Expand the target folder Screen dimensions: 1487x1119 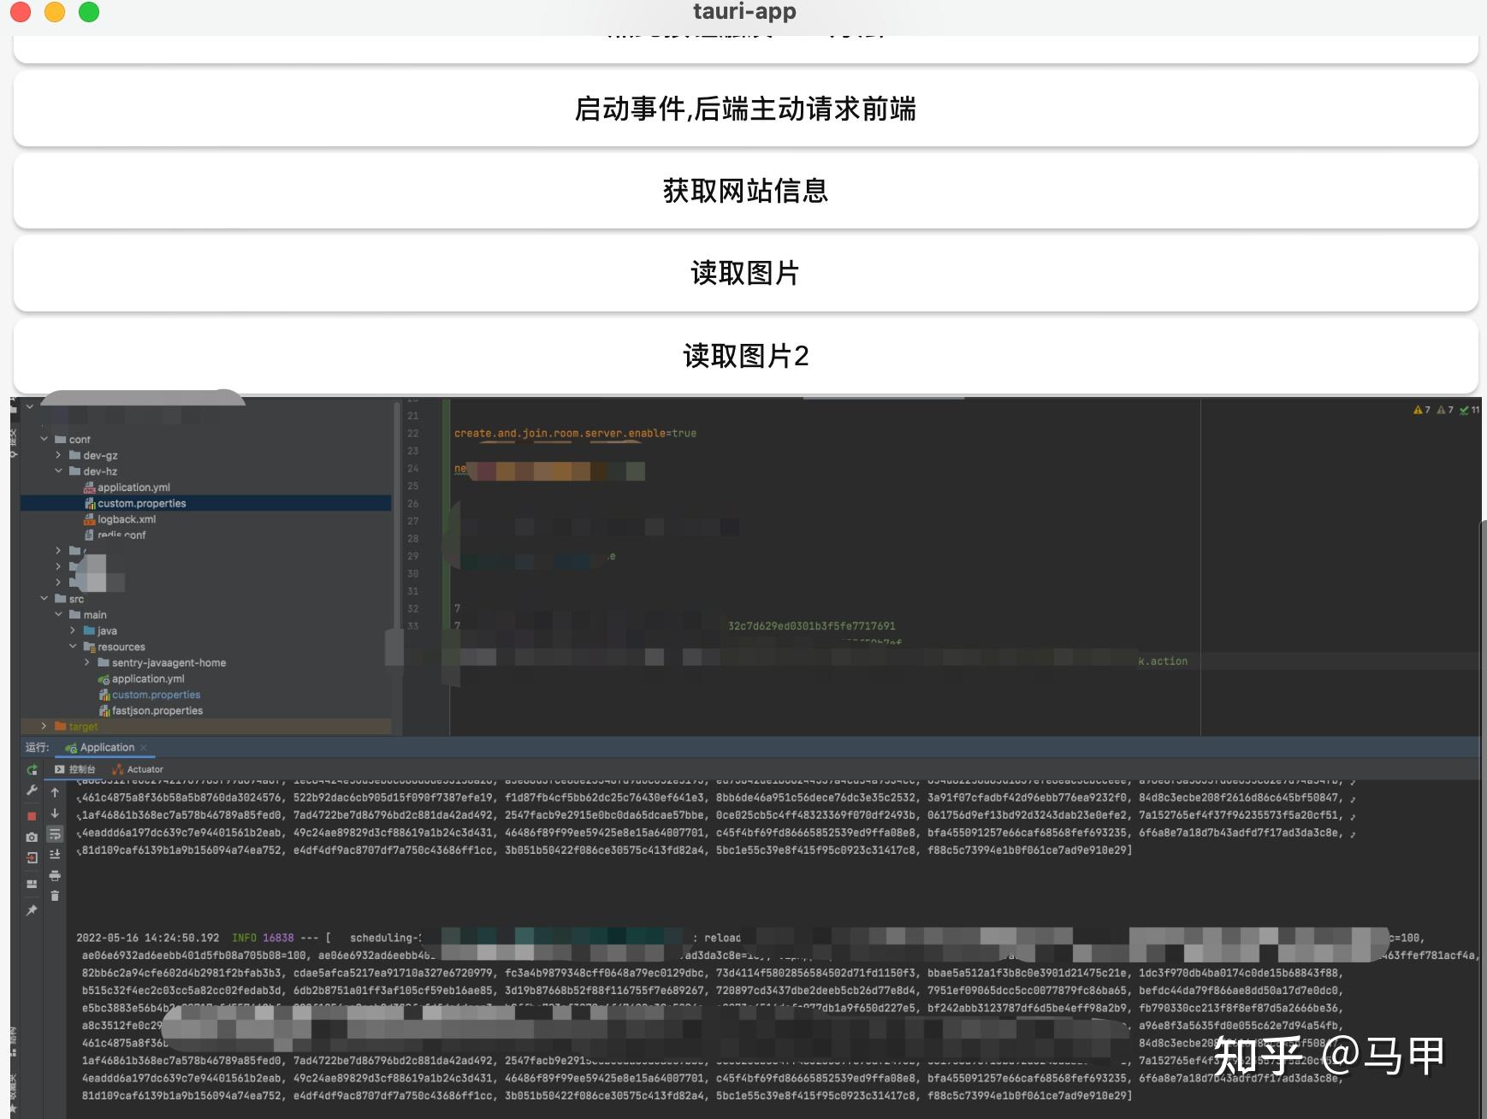[x=44, y=725]
